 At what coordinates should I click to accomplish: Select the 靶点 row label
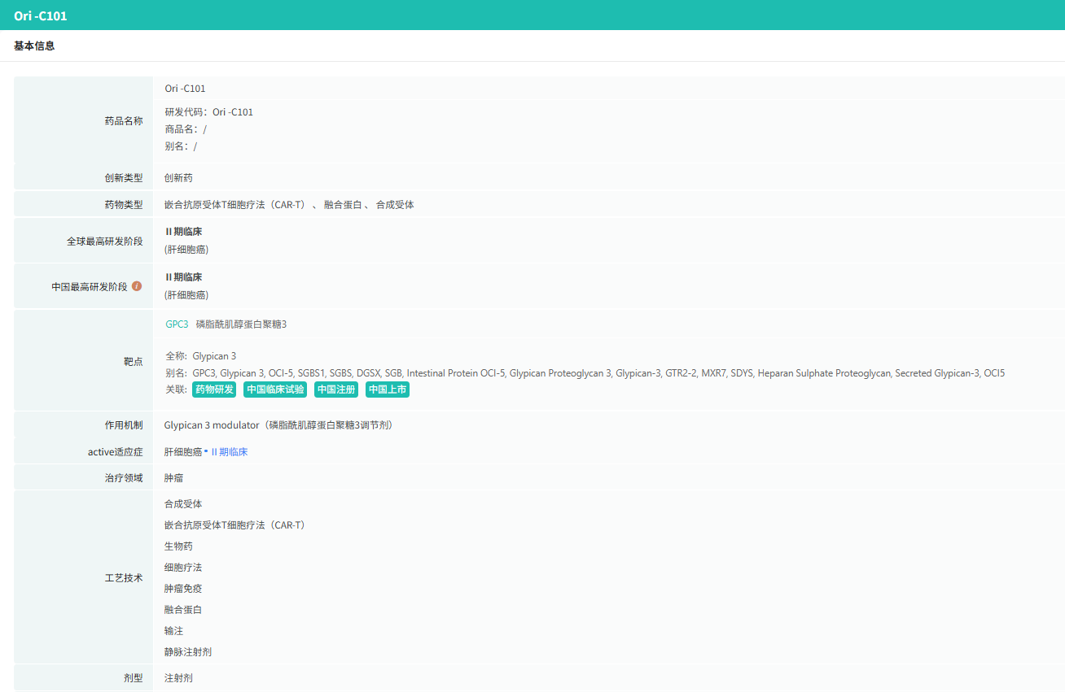pos(134,361)
